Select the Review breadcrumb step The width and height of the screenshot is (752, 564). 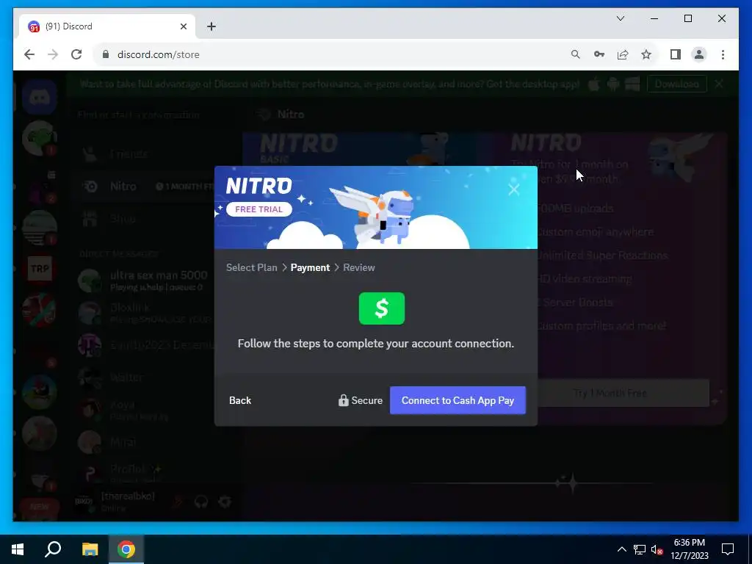click(358, 267)
